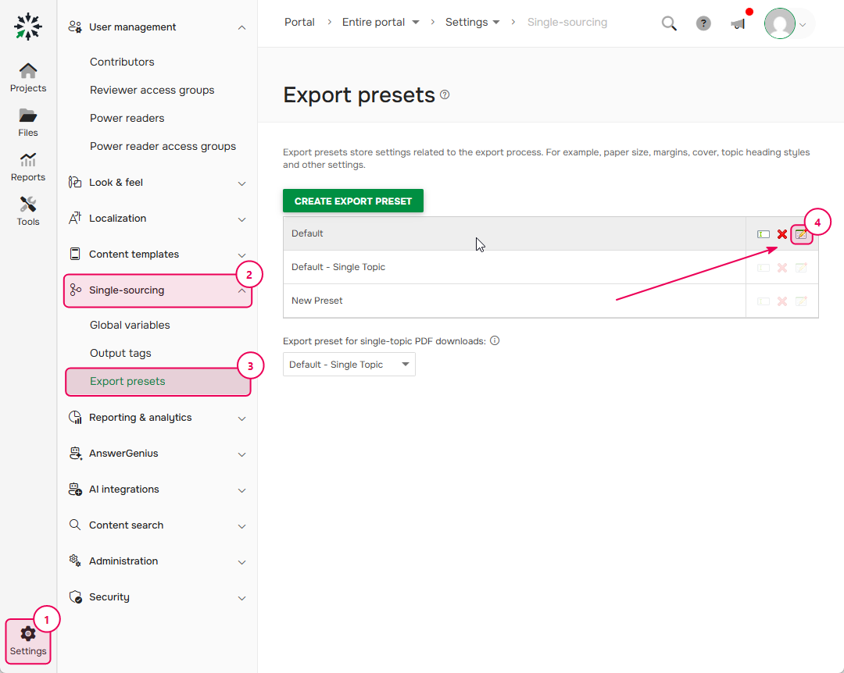Open Files in the left rail
Screen dimensions: 844x673
[x=28, y=123]
